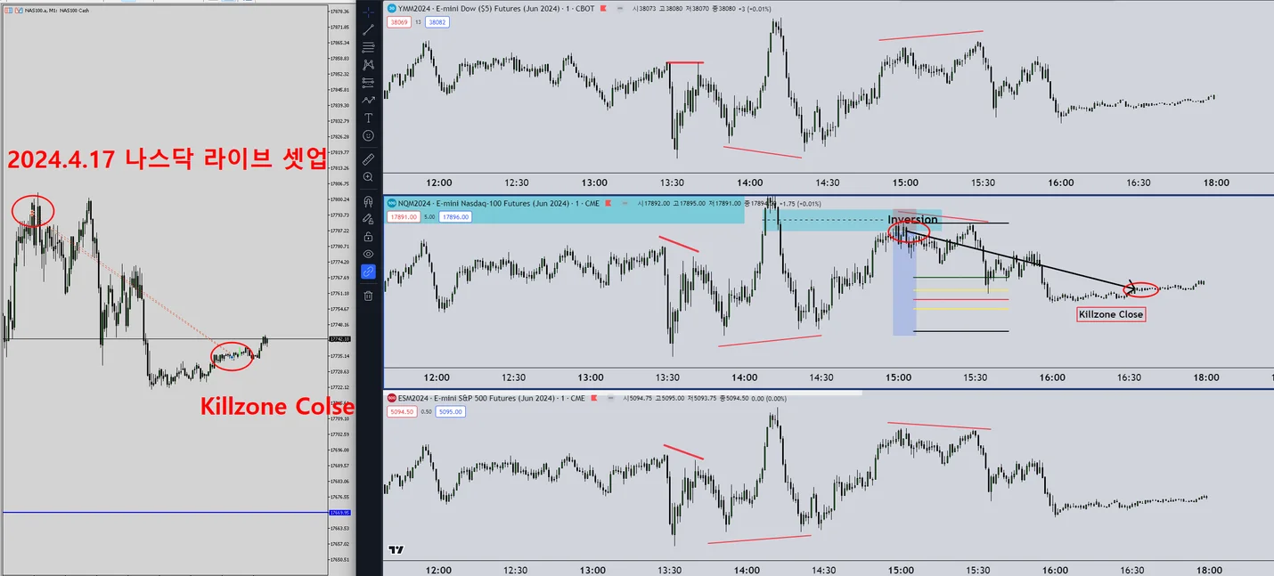Click the blue 5095.00 buy price button
1274x576 pixels.
[451, 412]
